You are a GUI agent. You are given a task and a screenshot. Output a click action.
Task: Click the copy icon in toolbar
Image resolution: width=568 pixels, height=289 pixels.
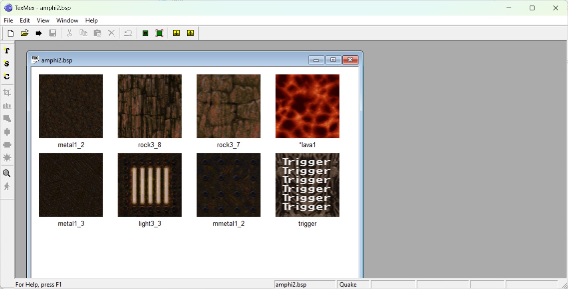pyautogui.click(x=83, y=33)
